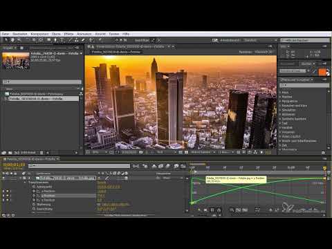Toggle keyframe checkbox on z Position row
332x249 pixels.
(x=8, y=200)
